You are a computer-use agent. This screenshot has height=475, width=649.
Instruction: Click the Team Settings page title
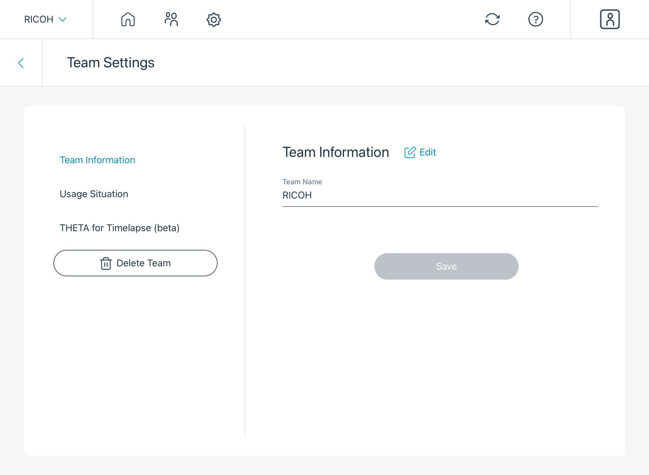point(111,63)
